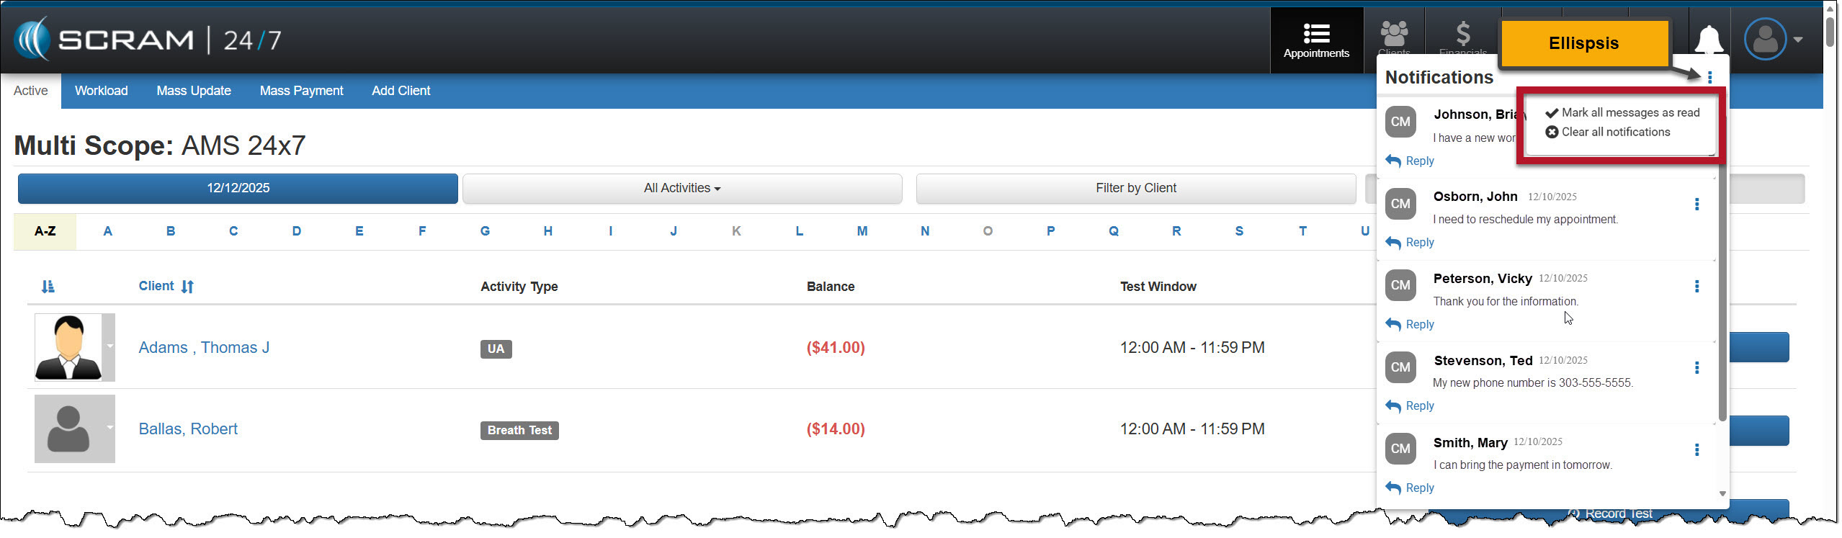Click the Filter by Client field
The height and width of the screenshot is (538, 1842).
pyautogui.click(x=1135, y=188)
